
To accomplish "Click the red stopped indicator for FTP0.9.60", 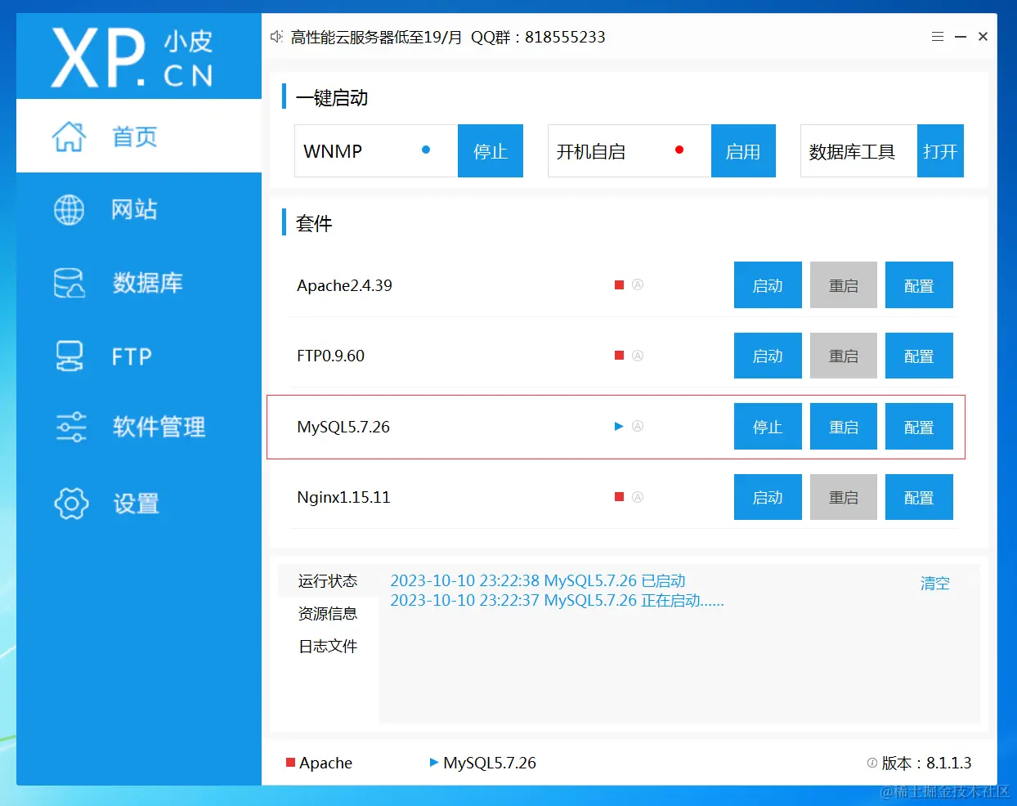I will click(x=619, y=356).
